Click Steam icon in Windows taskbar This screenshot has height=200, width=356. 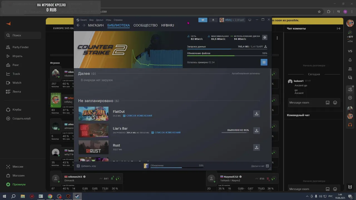pos(77,196)
